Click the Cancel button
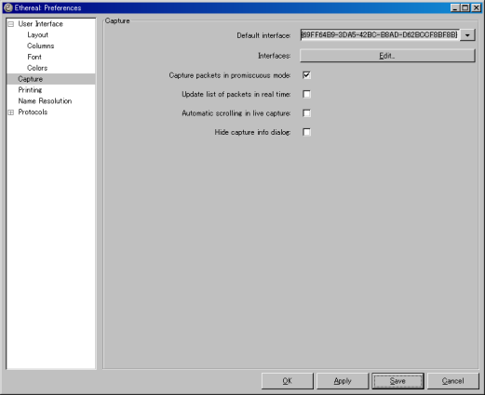 coord(453,381)
